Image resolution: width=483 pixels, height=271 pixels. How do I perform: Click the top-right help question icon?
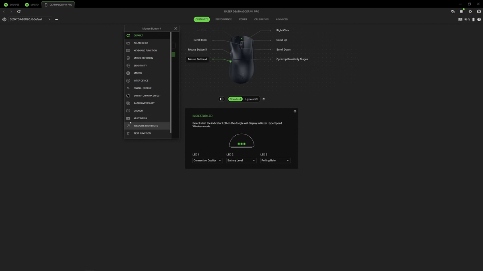[479, 19]
